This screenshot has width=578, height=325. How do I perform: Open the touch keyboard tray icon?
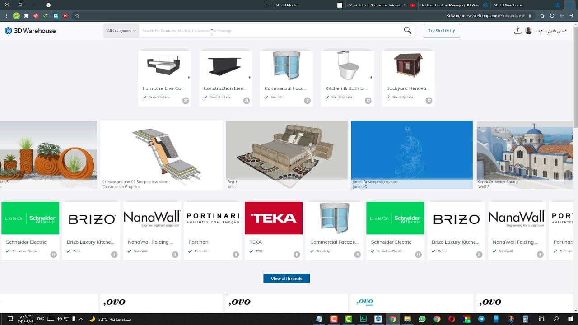tap(51, 319)
